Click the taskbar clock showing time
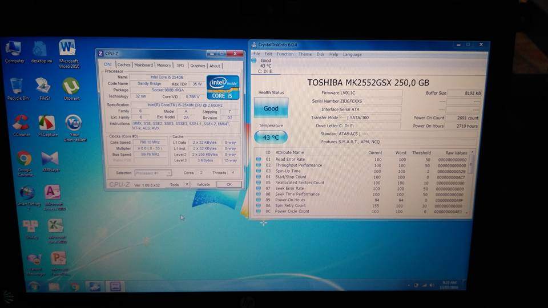Viewport: 548px width, 308px height. click(449, 285)
